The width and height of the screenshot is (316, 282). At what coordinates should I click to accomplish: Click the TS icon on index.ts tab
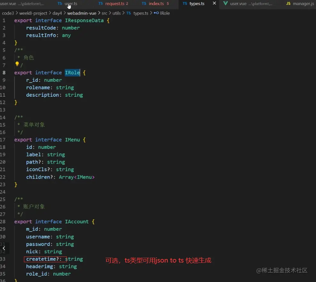click(x=144, y=4)
